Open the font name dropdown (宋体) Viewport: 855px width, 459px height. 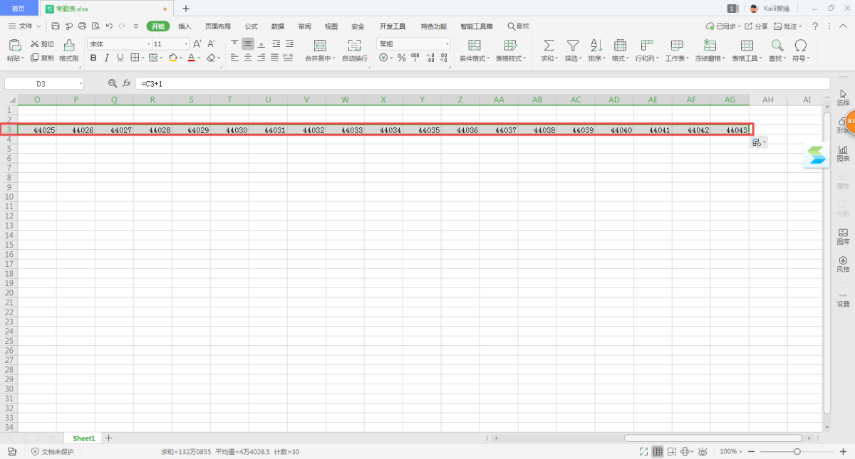pyautogui.click(x=118, y=43)
